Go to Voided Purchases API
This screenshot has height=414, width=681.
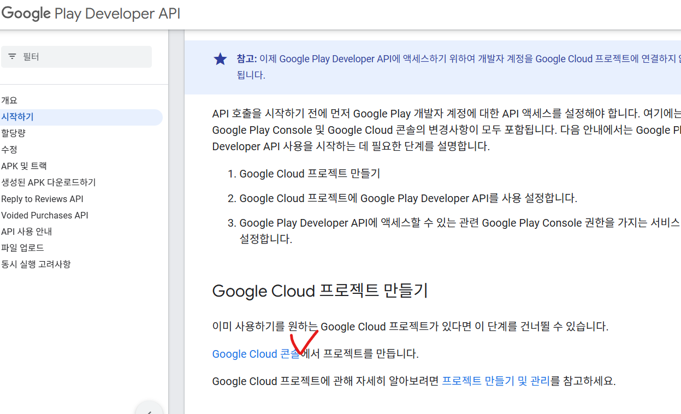pos(45,215)
